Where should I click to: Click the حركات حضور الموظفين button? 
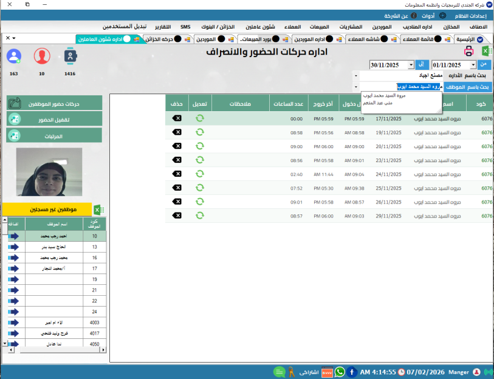54,104
